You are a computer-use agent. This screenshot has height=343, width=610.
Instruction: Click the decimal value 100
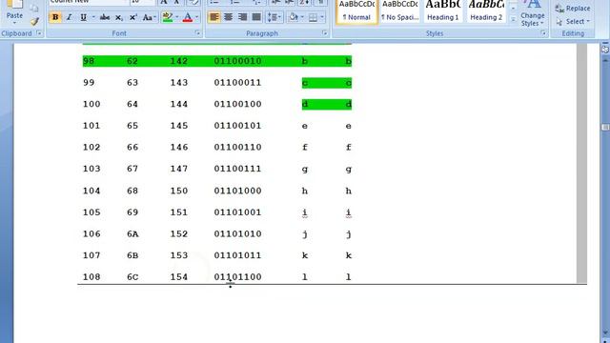tap(91, 104)
